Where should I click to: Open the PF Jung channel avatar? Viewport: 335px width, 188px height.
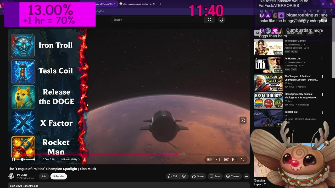click(11, 176)
